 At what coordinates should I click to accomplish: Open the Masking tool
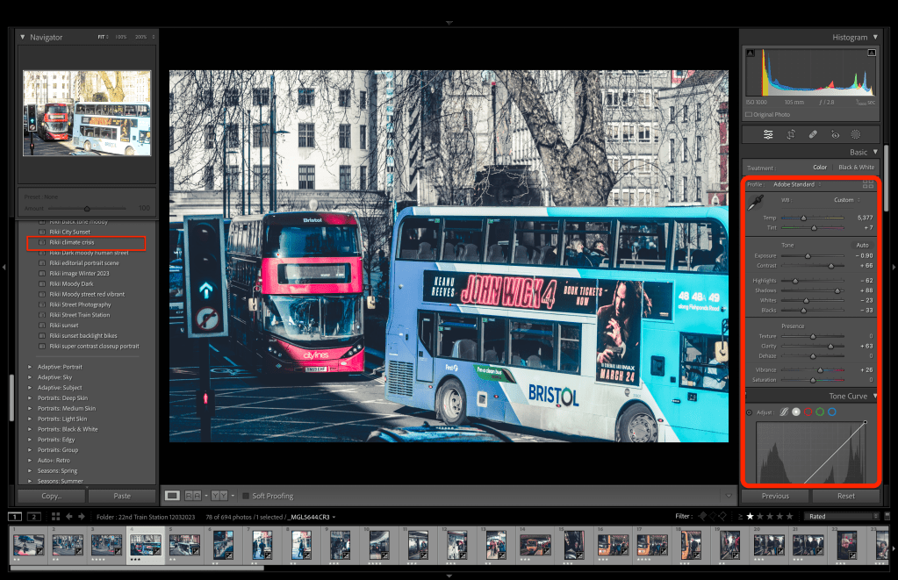coord(856,134)
